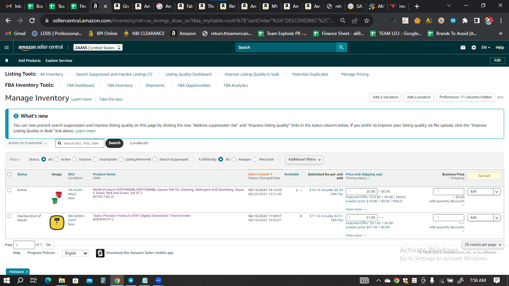This screenshot has width=509, height=286.
Task: Click the 'Preferences: 11 columns hidden' button
Action: (465, 97)
